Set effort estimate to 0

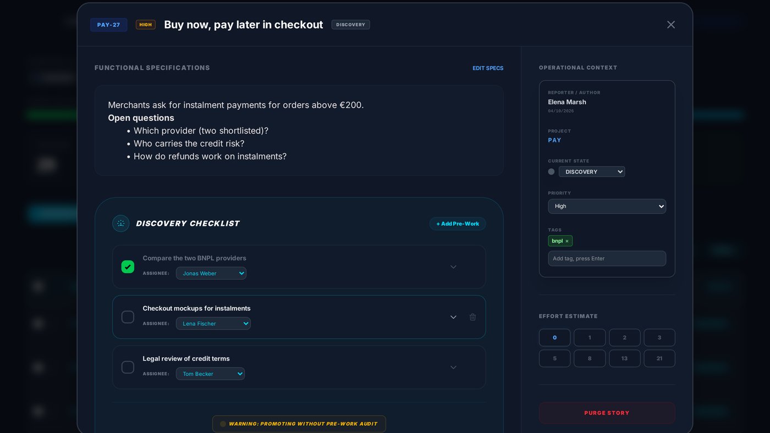click(554, 337)
